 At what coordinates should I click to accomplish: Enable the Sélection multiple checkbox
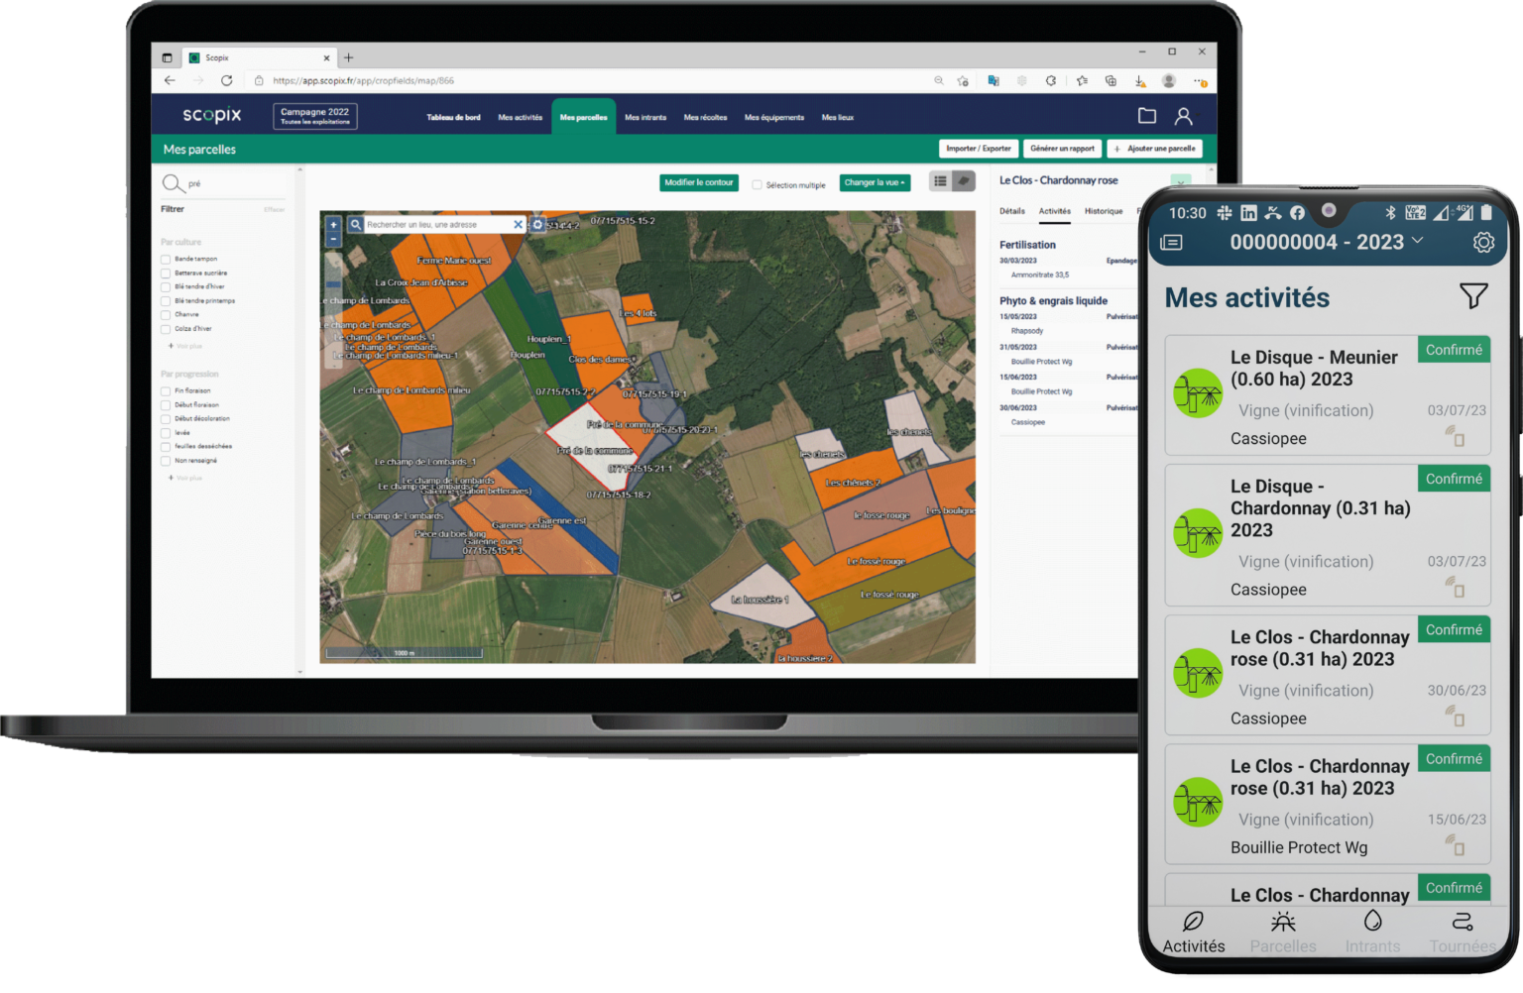tap(758, 184)
